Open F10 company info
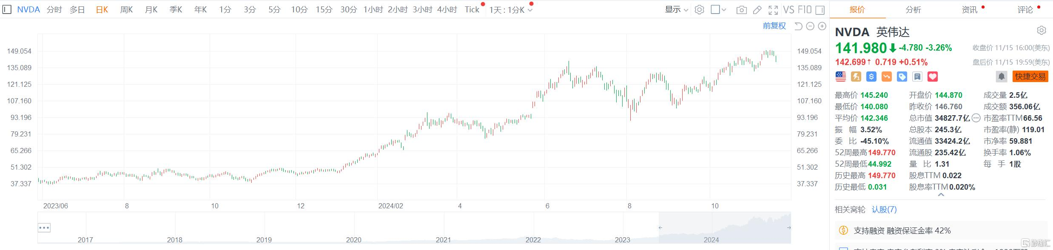 805,9
